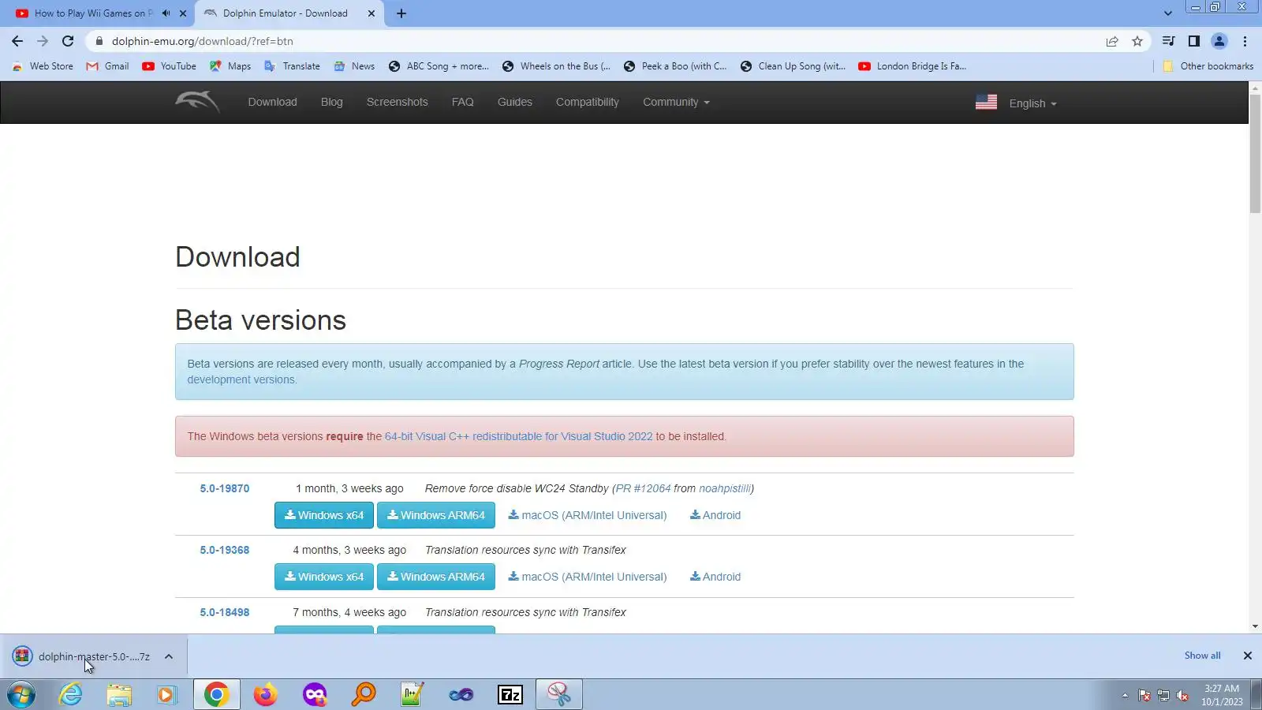Open Compatibility in navbar
Viewport: 1262px width, 710px height.
(x=588, y=102)
